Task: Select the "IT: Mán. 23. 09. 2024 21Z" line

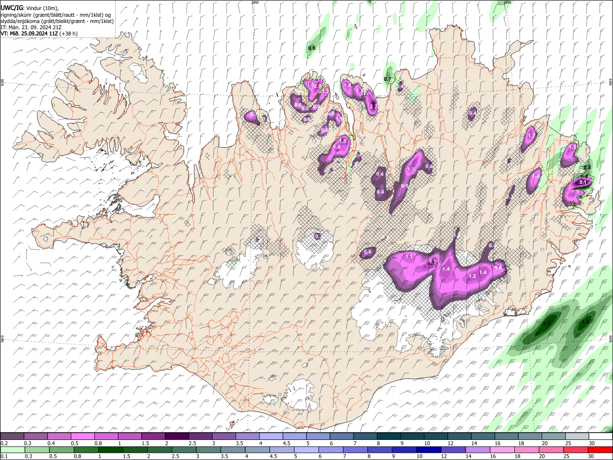Action: pyautogui.click(x=31, y=27)
